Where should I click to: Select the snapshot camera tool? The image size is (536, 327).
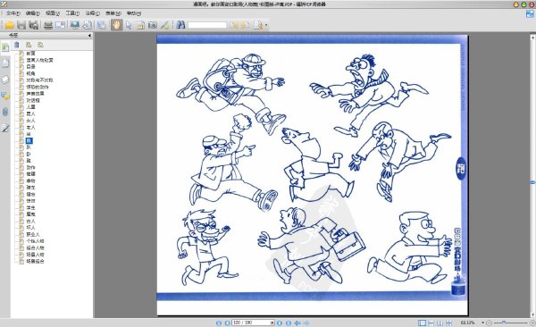[x=153, y=25]
